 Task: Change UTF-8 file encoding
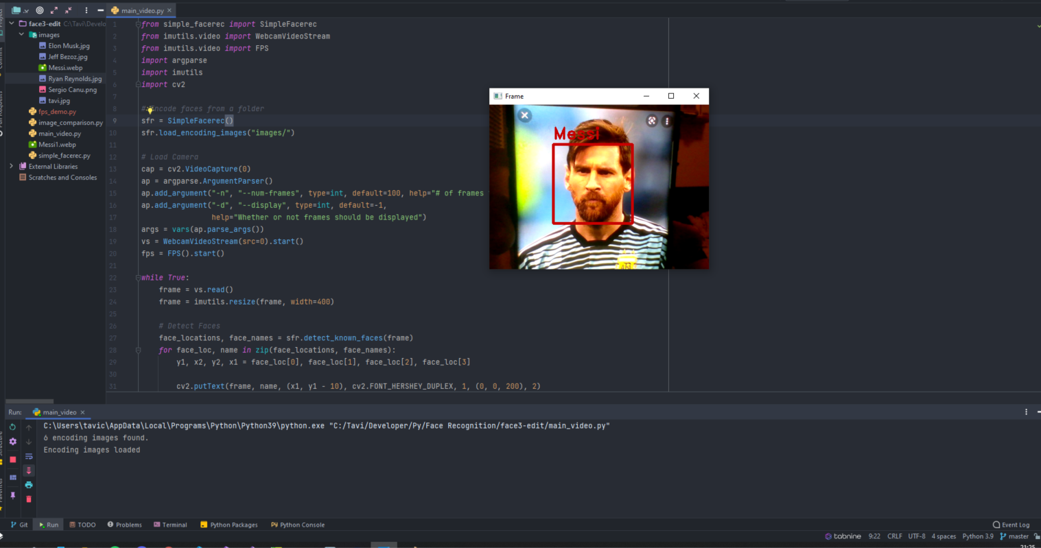(x=917, y=536)
